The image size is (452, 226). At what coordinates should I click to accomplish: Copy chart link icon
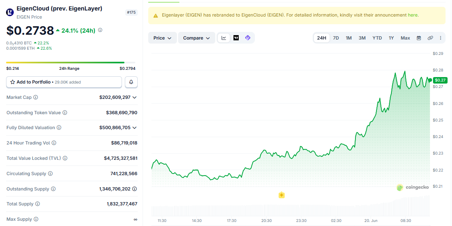430,38
